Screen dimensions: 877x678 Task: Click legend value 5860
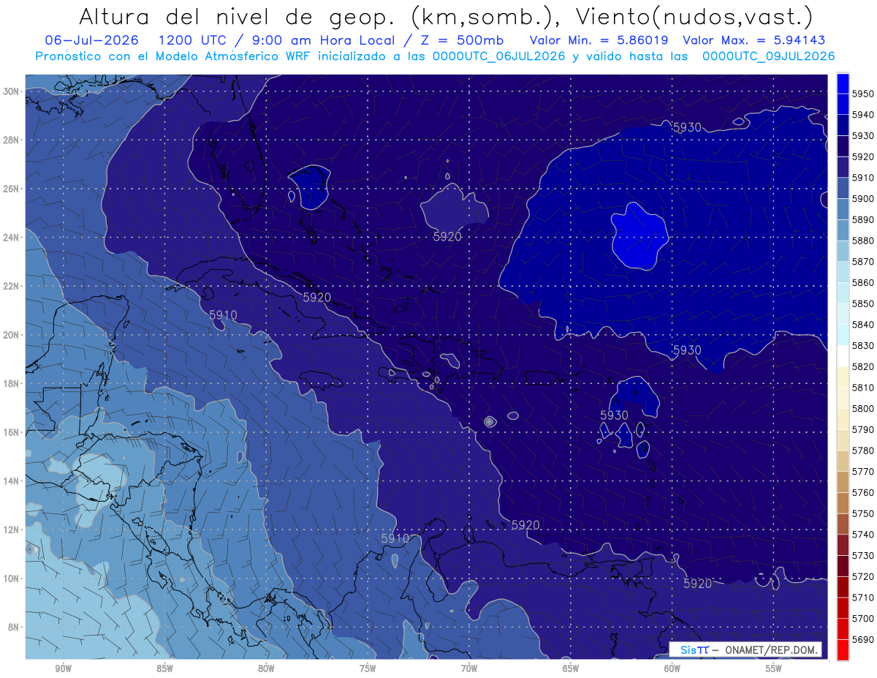pos(862,282)
